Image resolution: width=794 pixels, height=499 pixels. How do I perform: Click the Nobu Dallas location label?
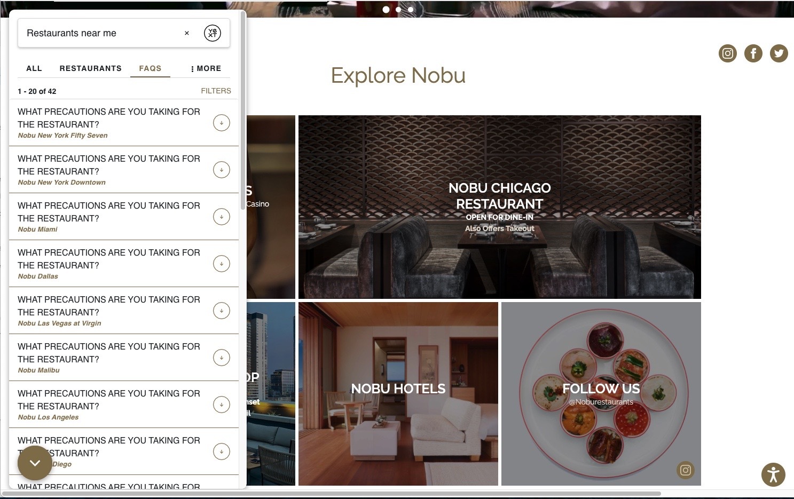coord(38,276)
